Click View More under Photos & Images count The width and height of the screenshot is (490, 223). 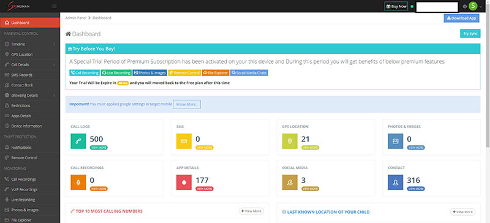pyautogui.click(x=416, y=147)
